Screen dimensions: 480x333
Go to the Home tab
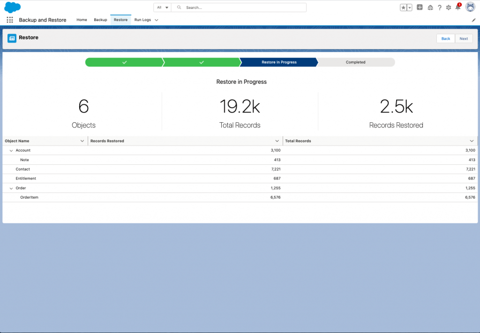tap(82, 20)
